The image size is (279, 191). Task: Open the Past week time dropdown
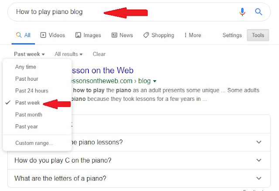[x=29, y=54]
